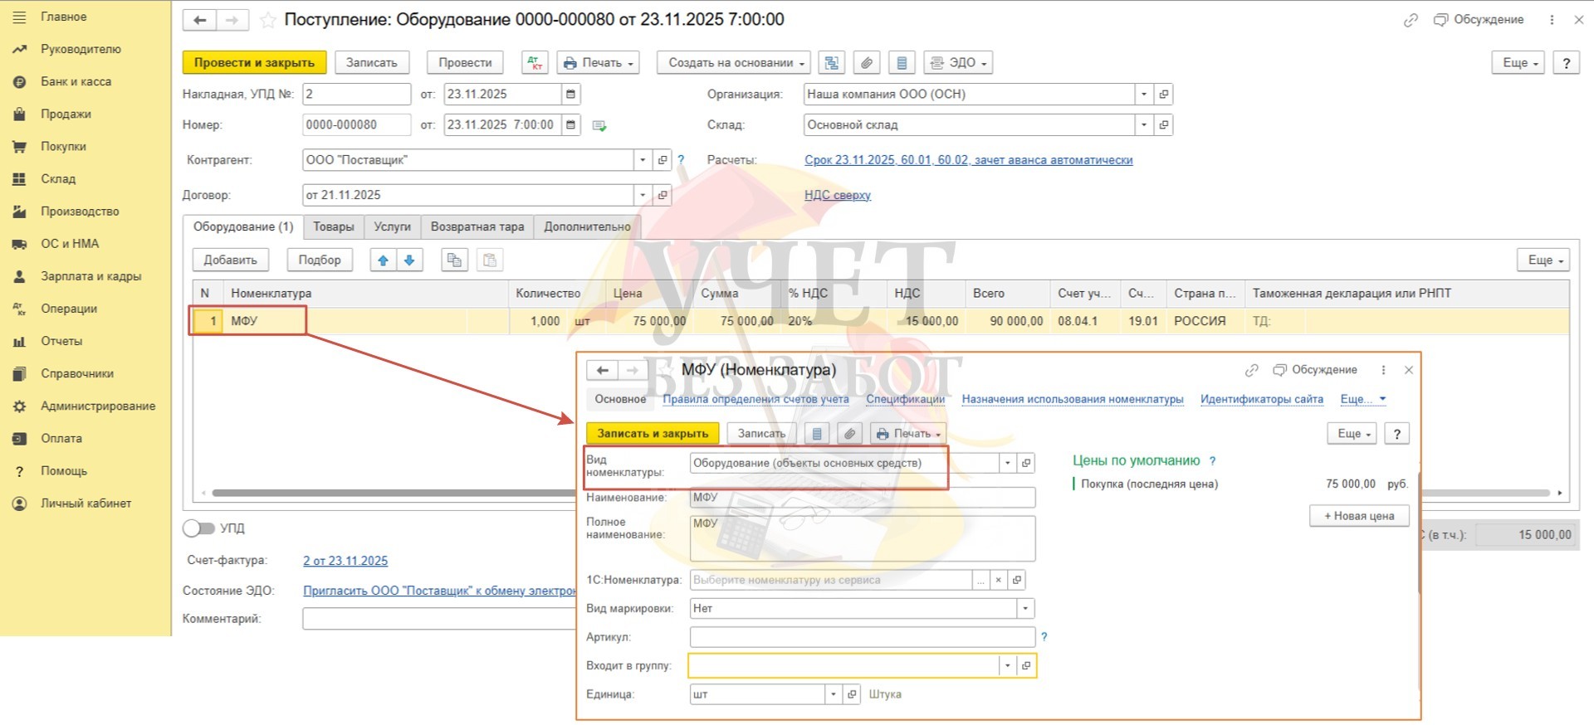Click the back arrow in document header
The width and height of the screenshot is (1594, 725).
(x=200, y=20)
